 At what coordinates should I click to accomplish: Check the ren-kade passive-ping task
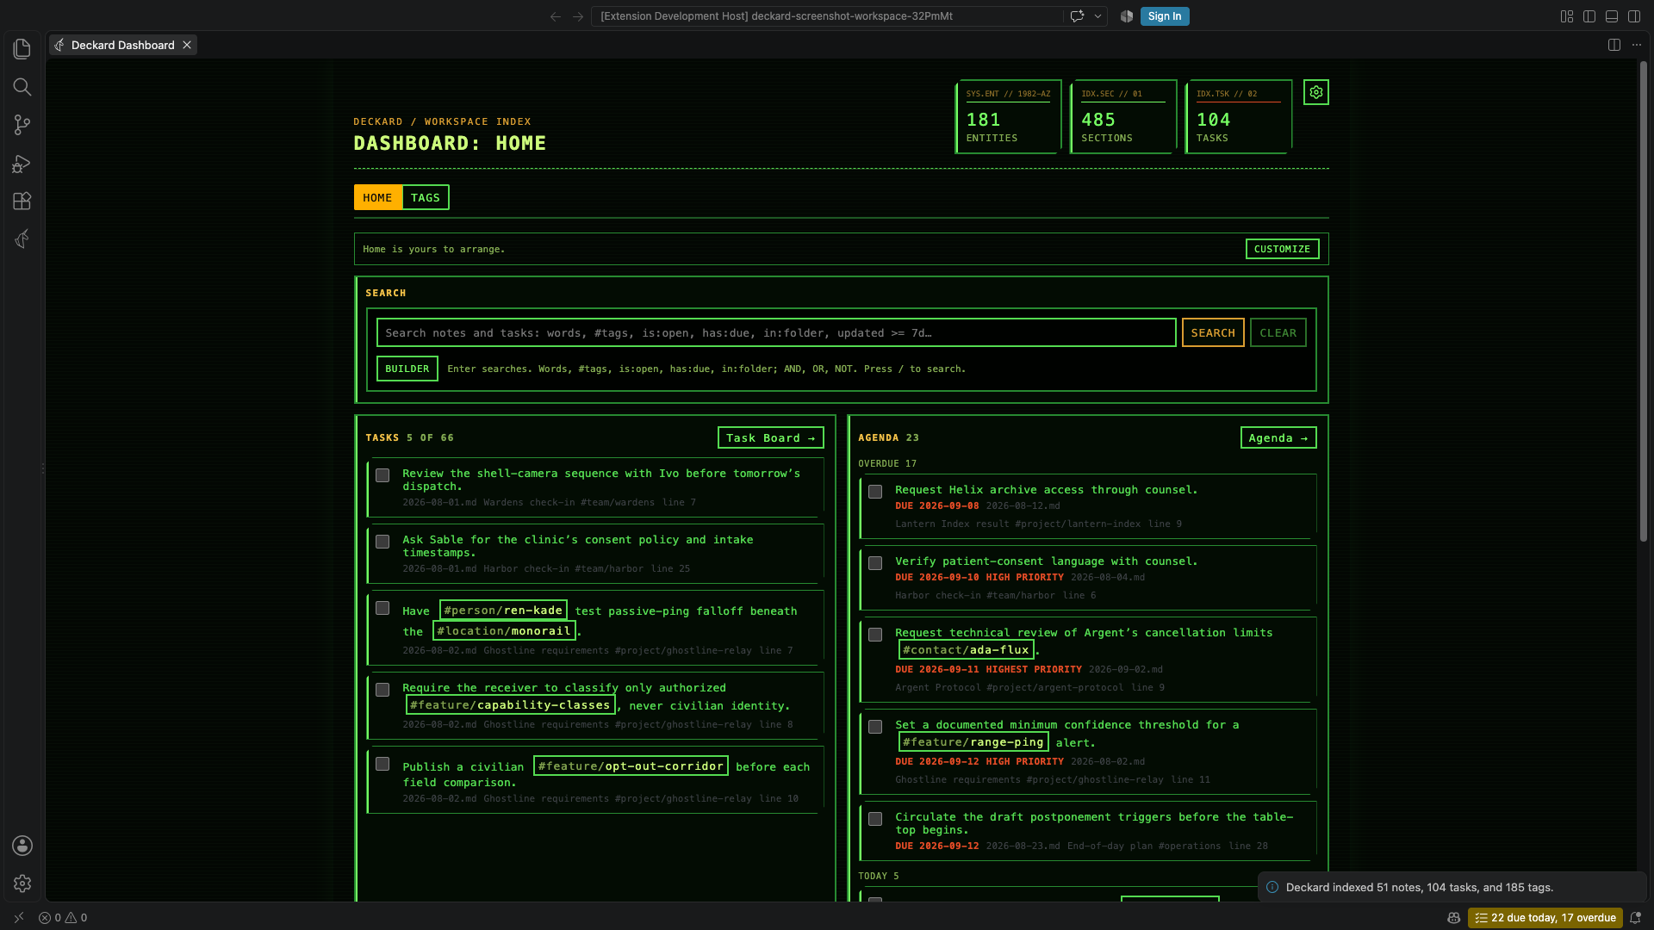point(382,608)
